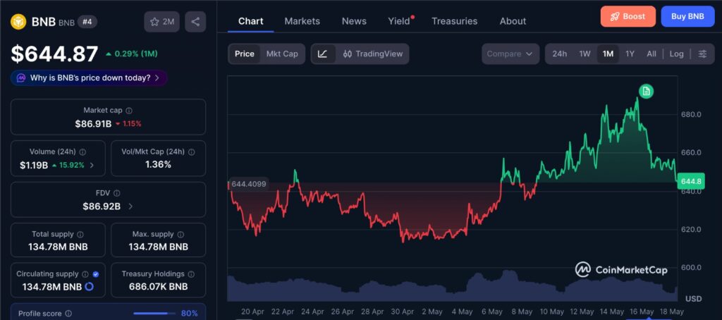Click the 16 May date label on axis
The height and width of the screenshot is (320, 722).
click(x=642, y=312)
